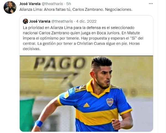Click the Adidas logo on the shirt
This screenshot has width=166, height=133.
tap(86, 105)
